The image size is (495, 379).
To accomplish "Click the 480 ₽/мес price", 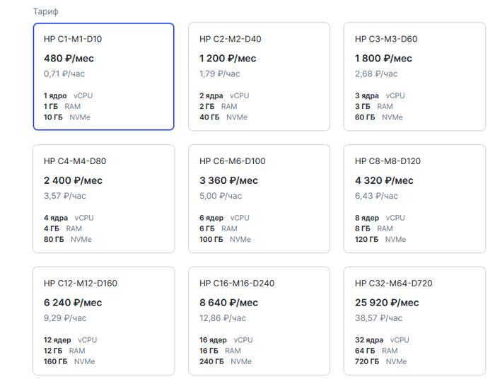I will pyautogui.click(x=69, y=58).
